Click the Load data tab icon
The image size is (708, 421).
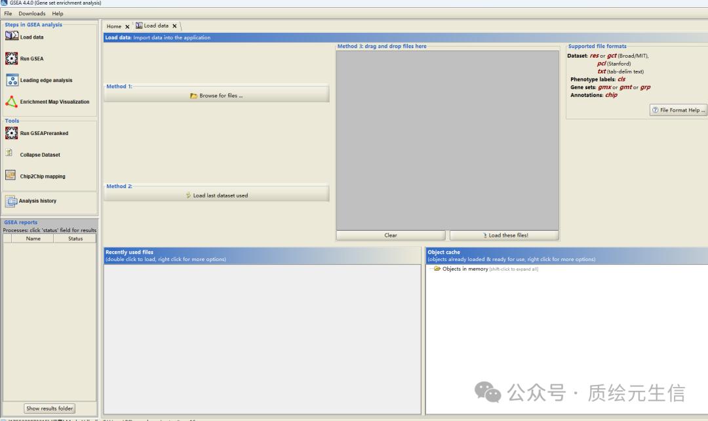pos(139,26)
